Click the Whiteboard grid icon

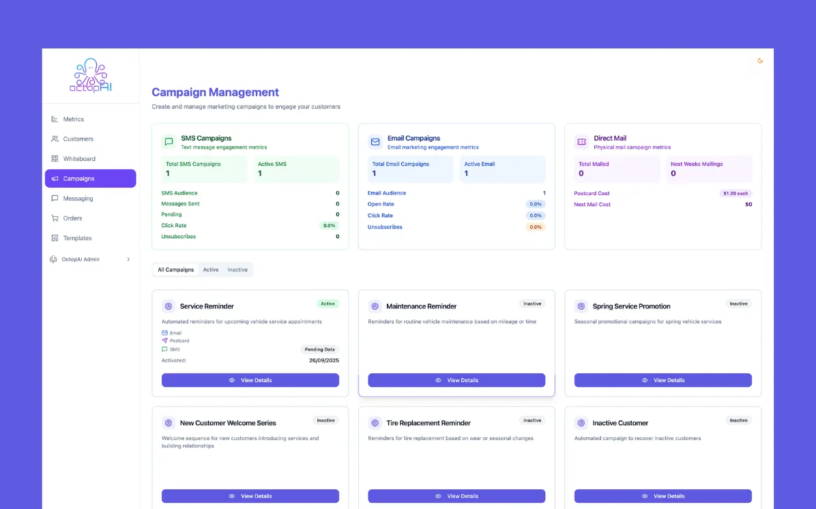tap(55, 158)
